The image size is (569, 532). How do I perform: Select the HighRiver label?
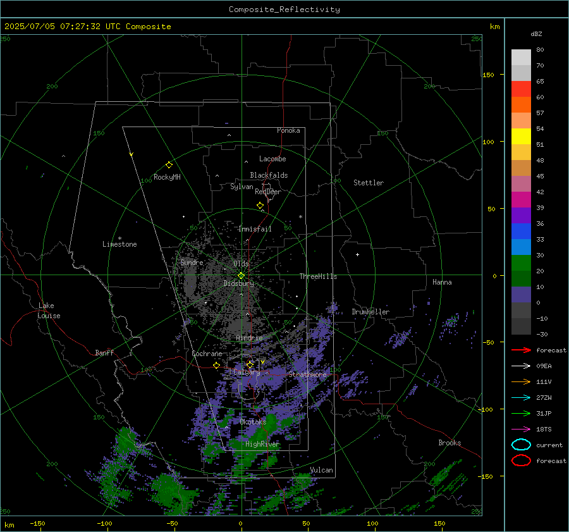(262, 444)
